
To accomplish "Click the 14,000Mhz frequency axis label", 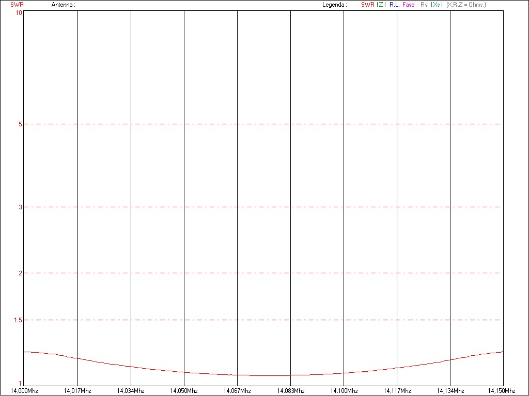I will (24, 391).
